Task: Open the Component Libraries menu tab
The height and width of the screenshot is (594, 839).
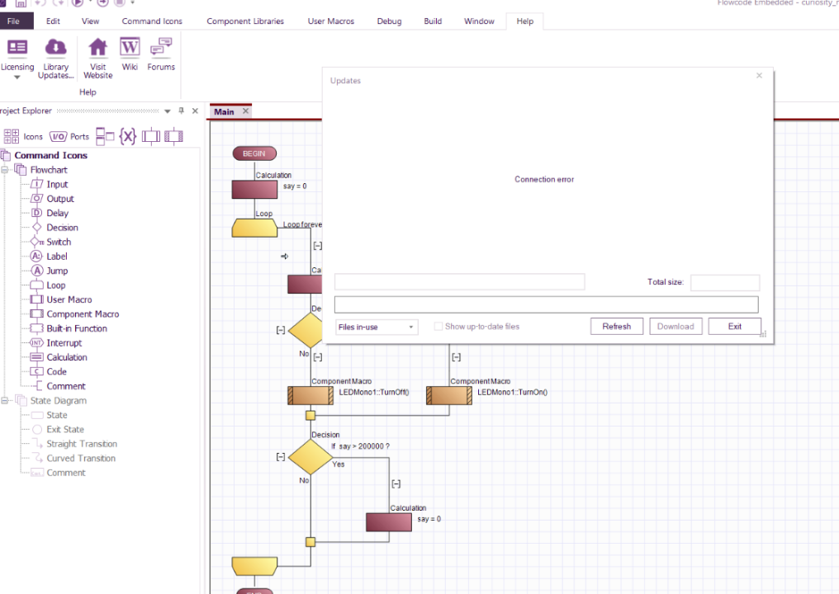Action: (x=245, y=21)
